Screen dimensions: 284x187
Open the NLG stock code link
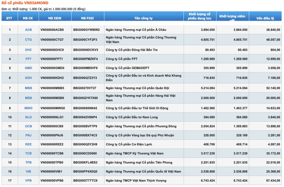coord(28,117)
